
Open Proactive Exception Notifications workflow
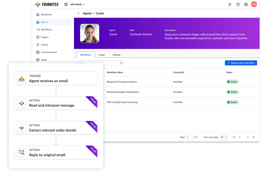[x=123, y=92]
